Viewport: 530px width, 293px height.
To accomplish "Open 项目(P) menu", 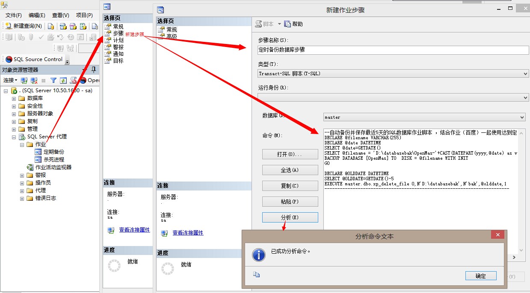I will click(x=84, y=15).
